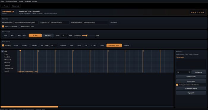Click the Сохранить MIDI... button

(x=114, y=46)
